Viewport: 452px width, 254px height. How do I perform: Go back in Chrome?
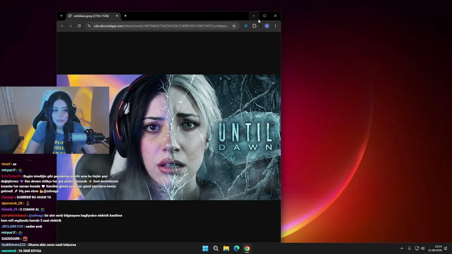click(x=62, y=26)
